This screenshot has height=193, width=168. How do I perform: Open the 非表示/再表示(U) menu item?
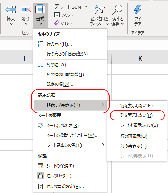70,105
